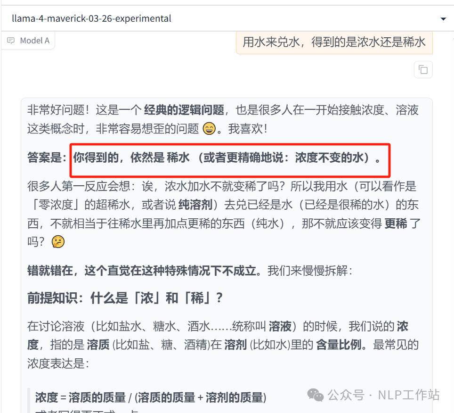This screenshot has height=413, width=454.
Task: Click the heading 前提知识:什么是「浓」和「稀」?
Action: point(125,298)
